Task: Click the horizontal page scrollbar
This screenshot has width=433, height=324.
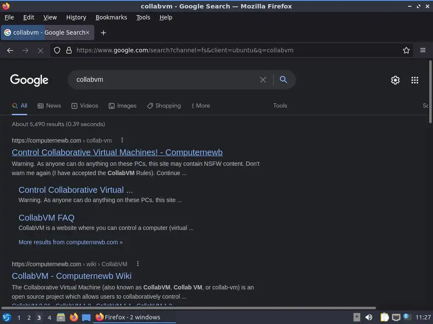Action: (x=189, y=308)
